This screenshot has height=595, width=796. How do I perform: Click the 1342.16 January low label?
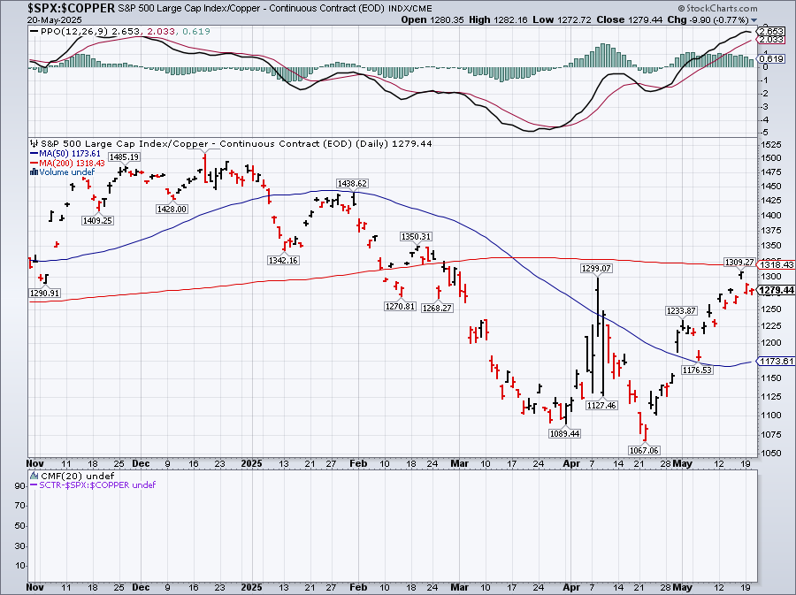pos(282,260)
